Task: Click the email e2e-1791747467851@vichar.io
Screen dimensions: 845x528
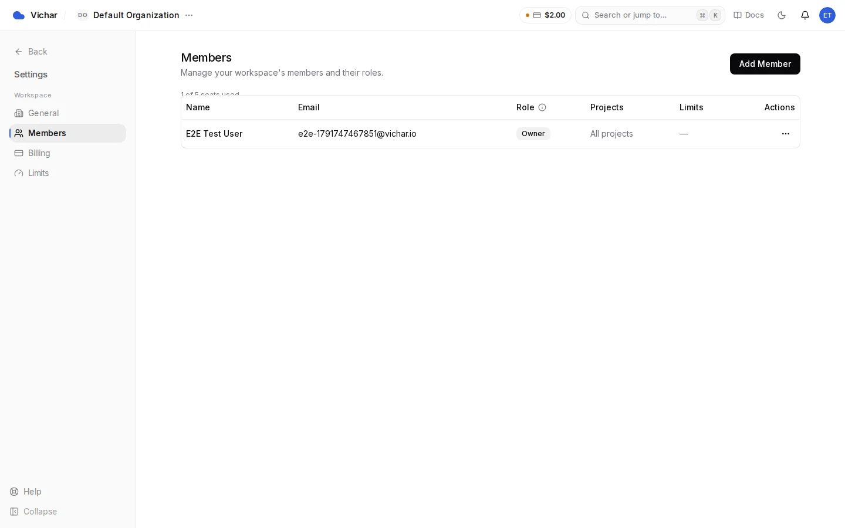Action: [357, 134]
